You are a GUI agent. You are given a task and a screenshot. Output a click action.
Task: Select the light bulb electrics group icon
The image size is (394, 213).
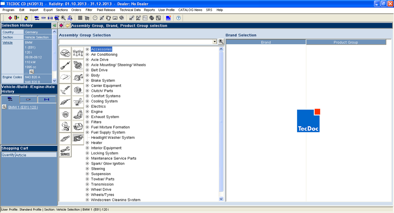65,127
